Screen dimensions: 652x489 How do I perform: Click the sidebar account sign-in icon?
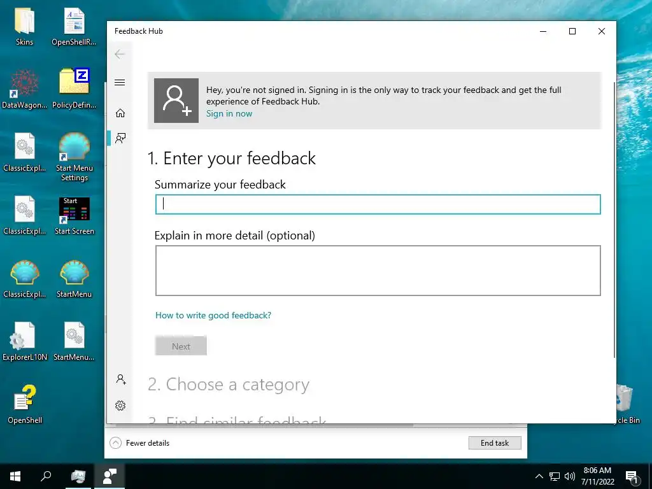pos(121,379)
